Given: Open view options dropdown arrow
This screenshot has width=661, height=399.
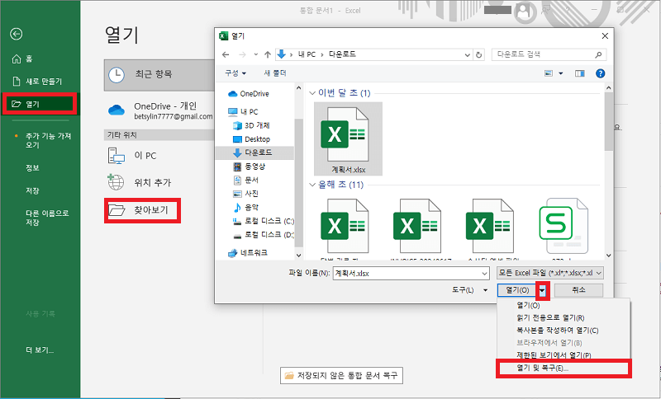Looking at the screenshot, I should tap(561, 73).
